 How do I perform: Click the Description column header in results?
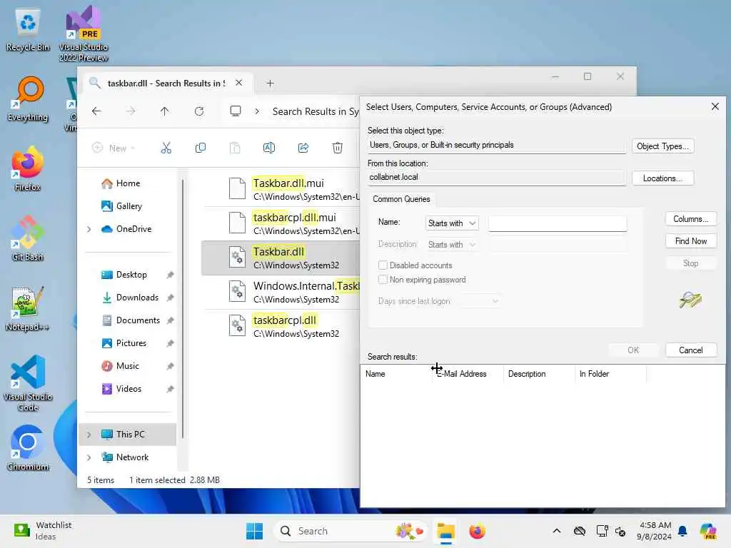pos(540,374)
